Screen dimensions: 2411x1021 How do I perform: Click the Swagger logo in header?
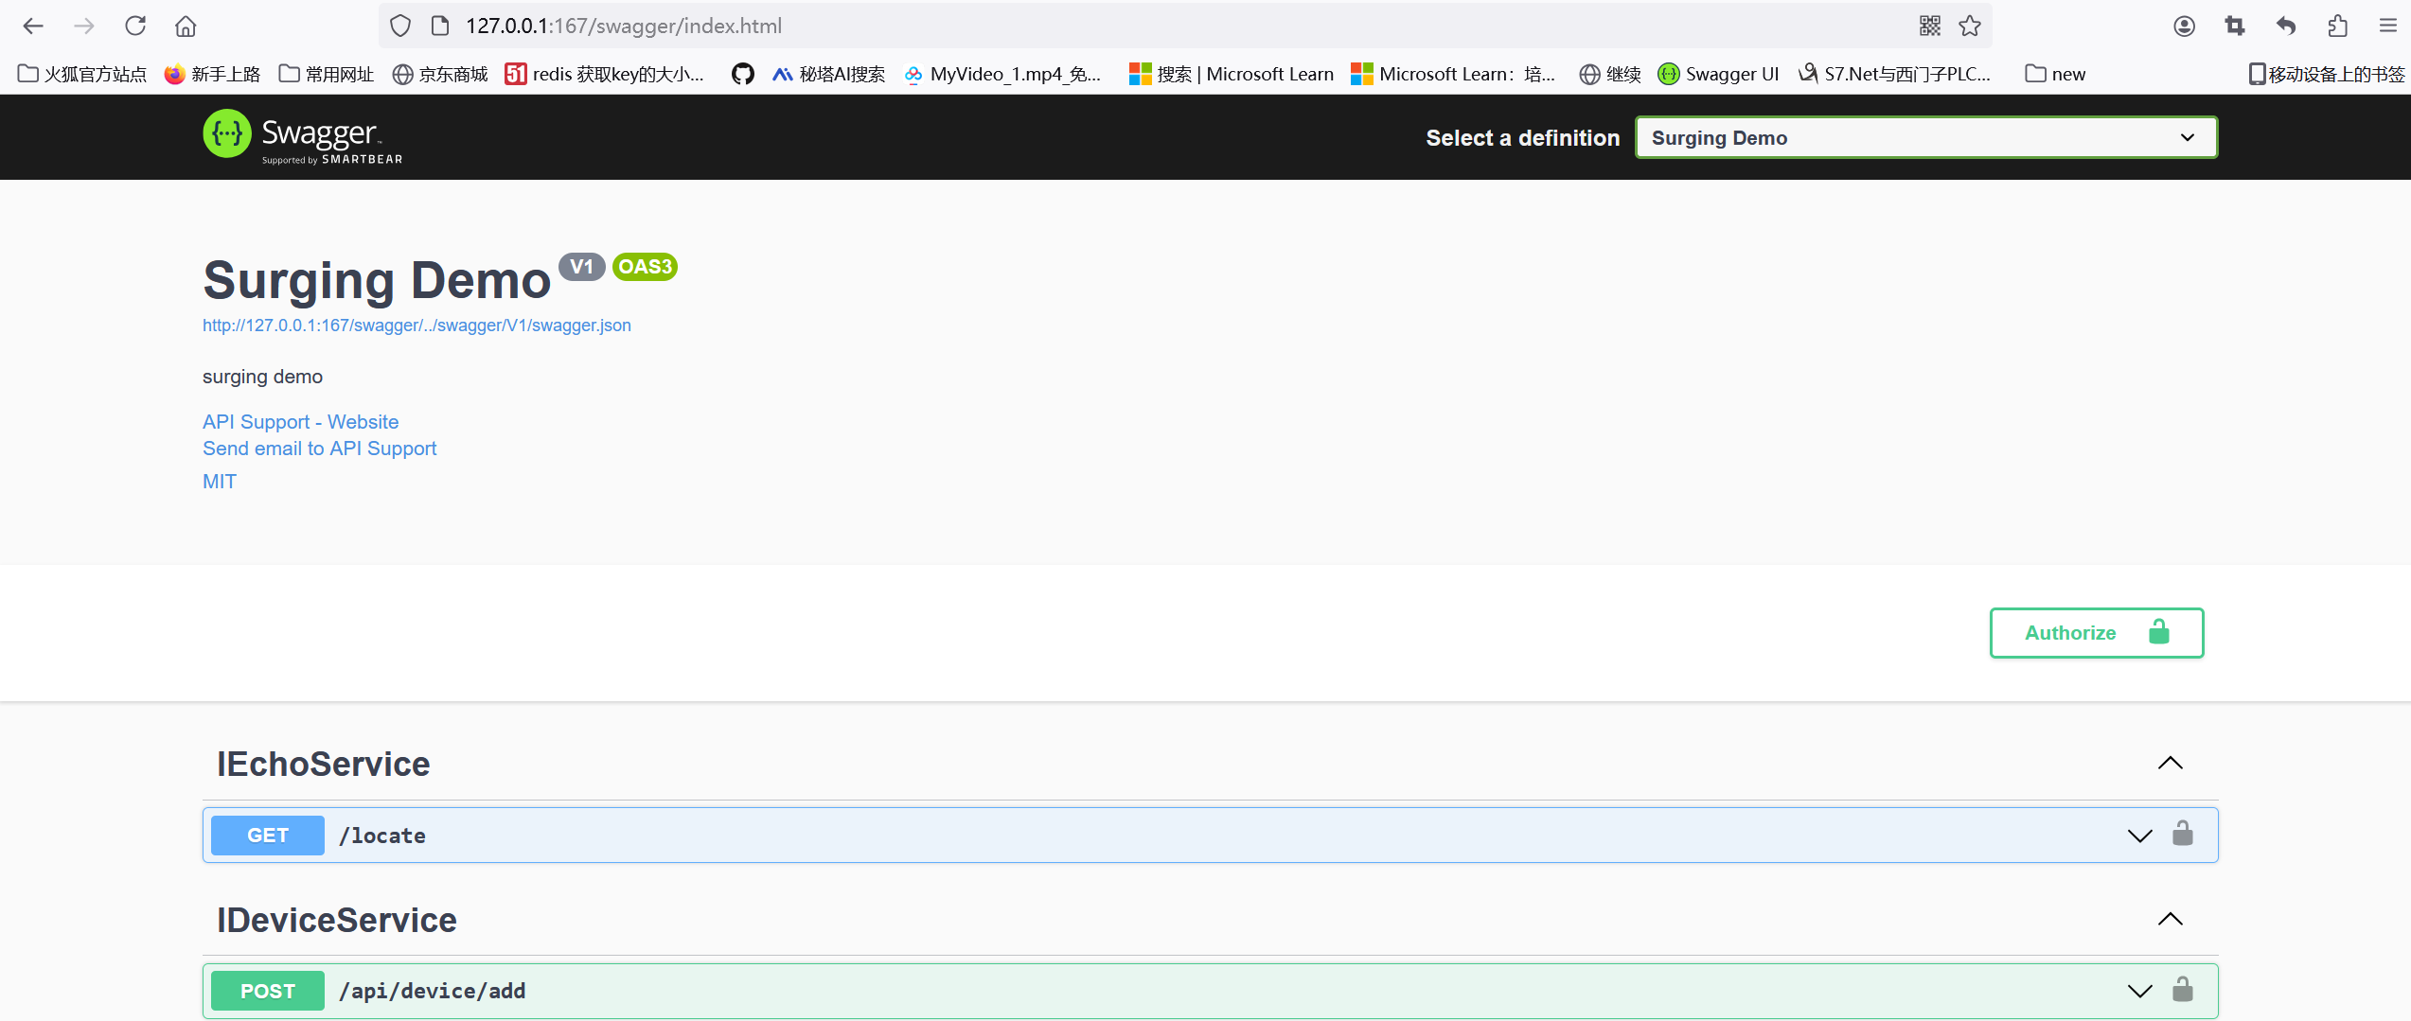coord(303,137)
